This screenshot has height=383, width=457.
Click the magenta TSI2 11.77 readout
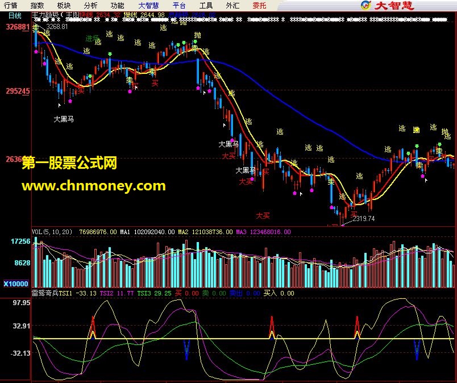[117, 293]
